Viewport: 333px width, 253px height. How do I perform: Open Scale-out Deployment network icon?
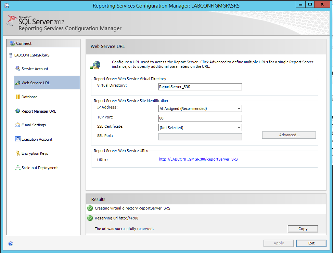pos(18,168)
